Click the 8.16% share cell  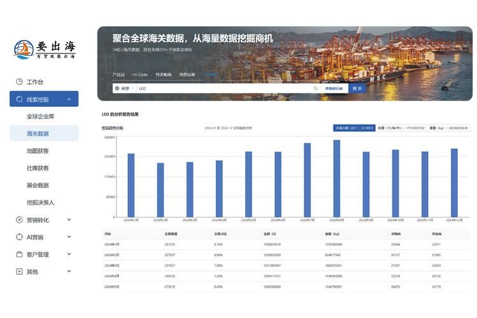click(x=218, y=244)
